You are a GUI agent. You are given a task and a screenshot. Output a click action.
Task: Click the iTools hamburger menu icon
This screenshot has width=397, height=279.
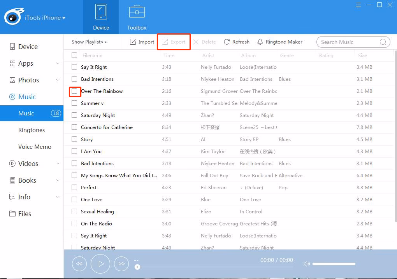[358, 5]
